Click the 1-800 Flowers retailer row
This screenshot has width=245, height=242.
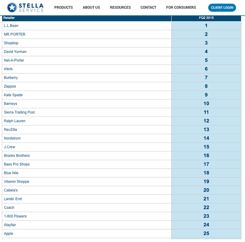[x=15, y=216]
